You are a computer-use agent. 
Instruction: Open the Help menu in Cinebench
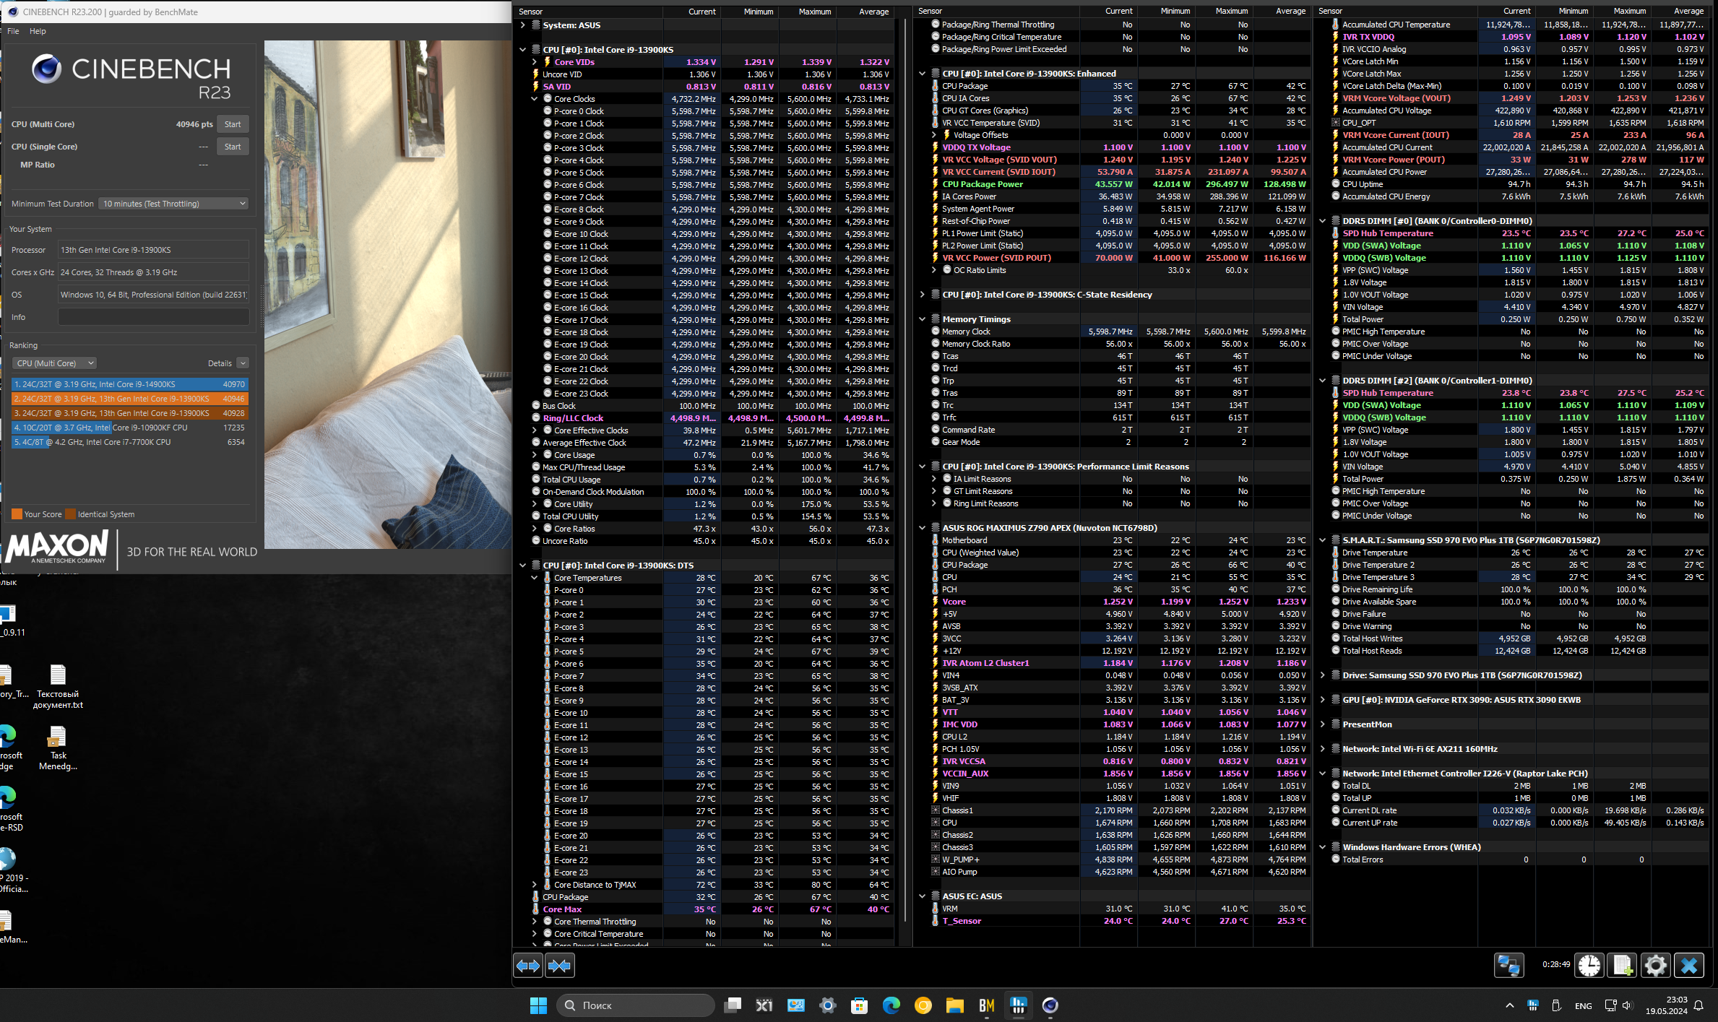(x=38, y=31)
